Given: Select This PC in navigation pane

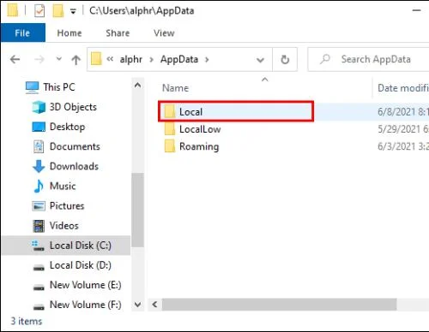Looking at the screenshot, I should (x=59, y=87).
